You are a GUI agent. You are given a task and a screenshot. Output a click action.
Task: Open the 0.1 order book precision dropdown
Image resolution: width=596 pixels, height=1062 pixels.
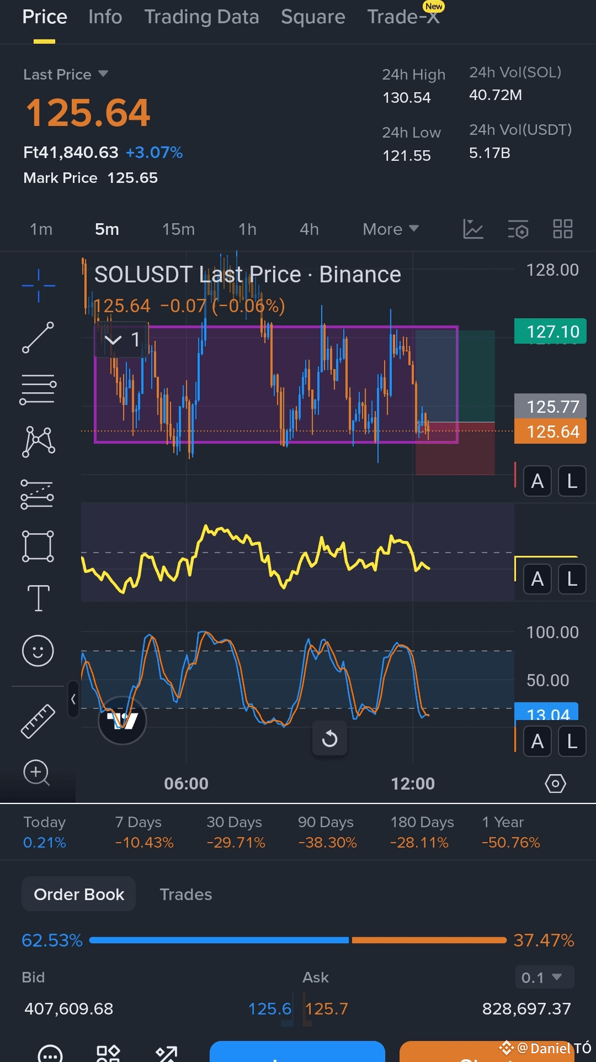[545, 977]
